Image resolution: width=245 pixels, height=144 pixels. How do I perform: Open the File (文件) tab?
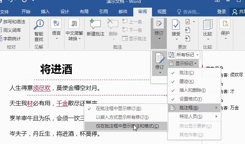(x=4, y=12)
